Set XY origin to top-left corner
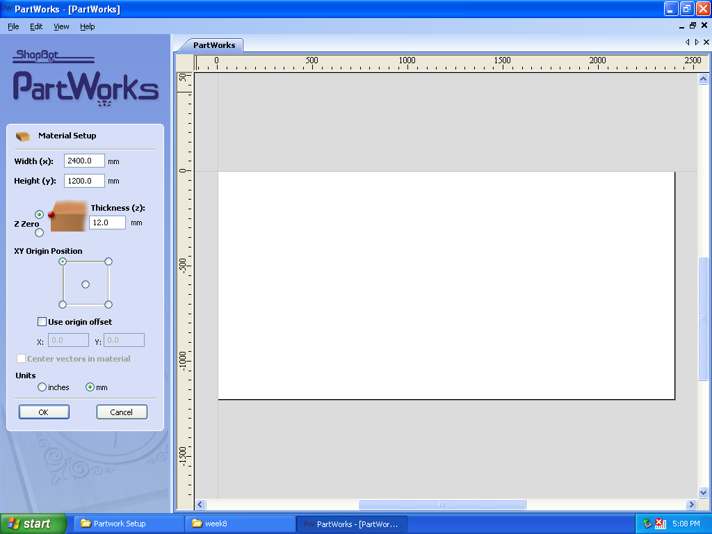Screen dimensions: 712x534 [63, 261]
